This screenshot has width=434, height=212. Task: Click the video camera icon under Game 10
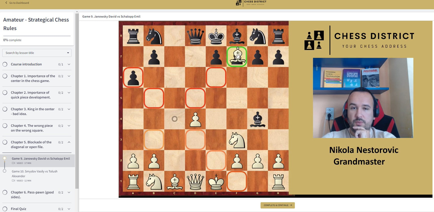[14, 181]
